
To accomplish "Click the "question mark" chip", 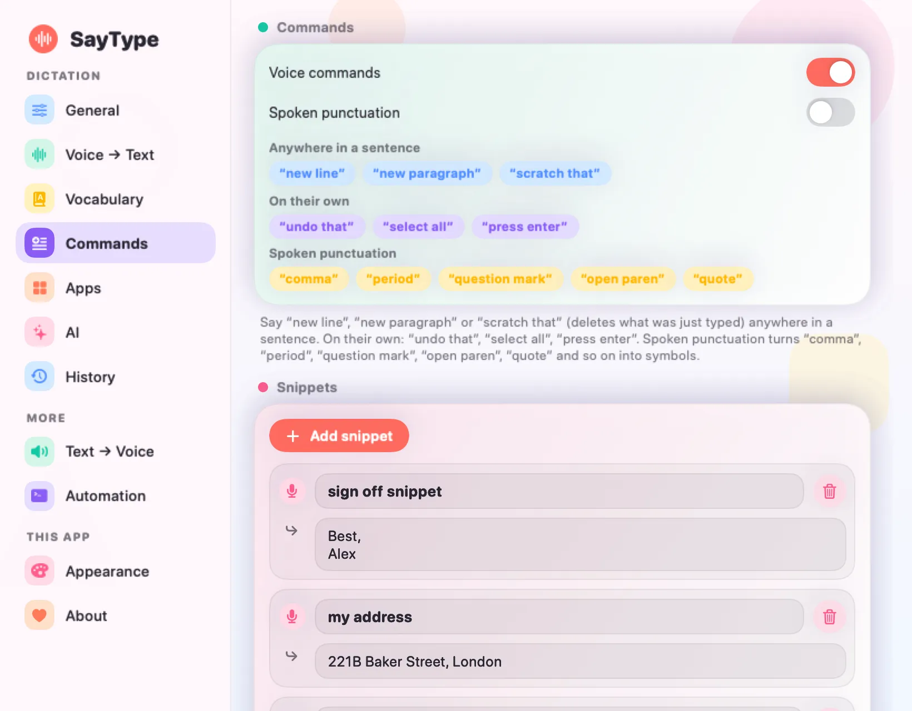I will [500, 279].
